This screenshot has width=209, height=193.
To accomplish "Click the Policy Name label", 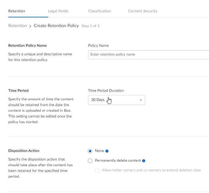I will tap(98, 46).
